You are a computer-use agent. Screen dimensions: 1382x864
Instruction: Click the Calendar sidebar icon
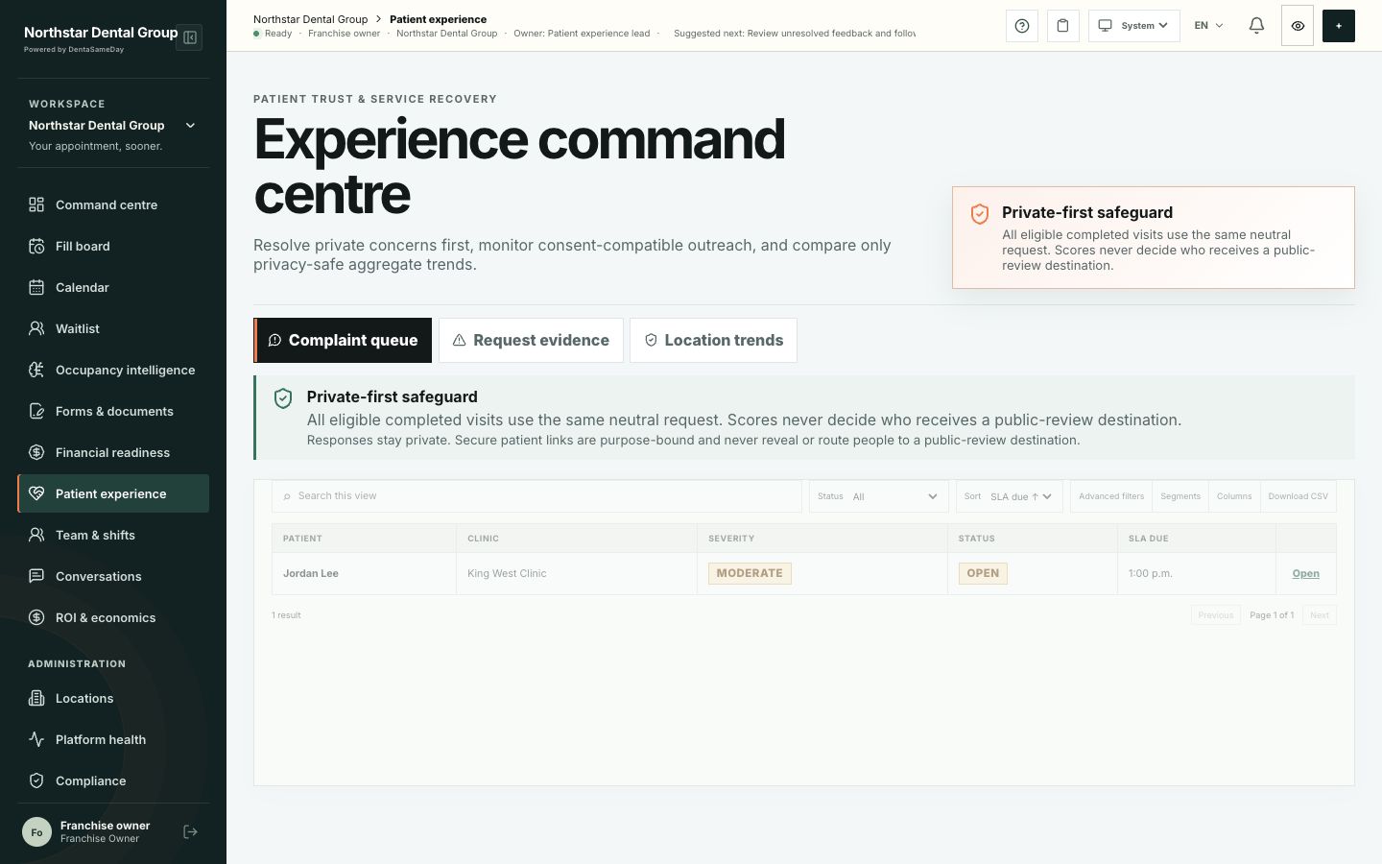pos(36,287)
